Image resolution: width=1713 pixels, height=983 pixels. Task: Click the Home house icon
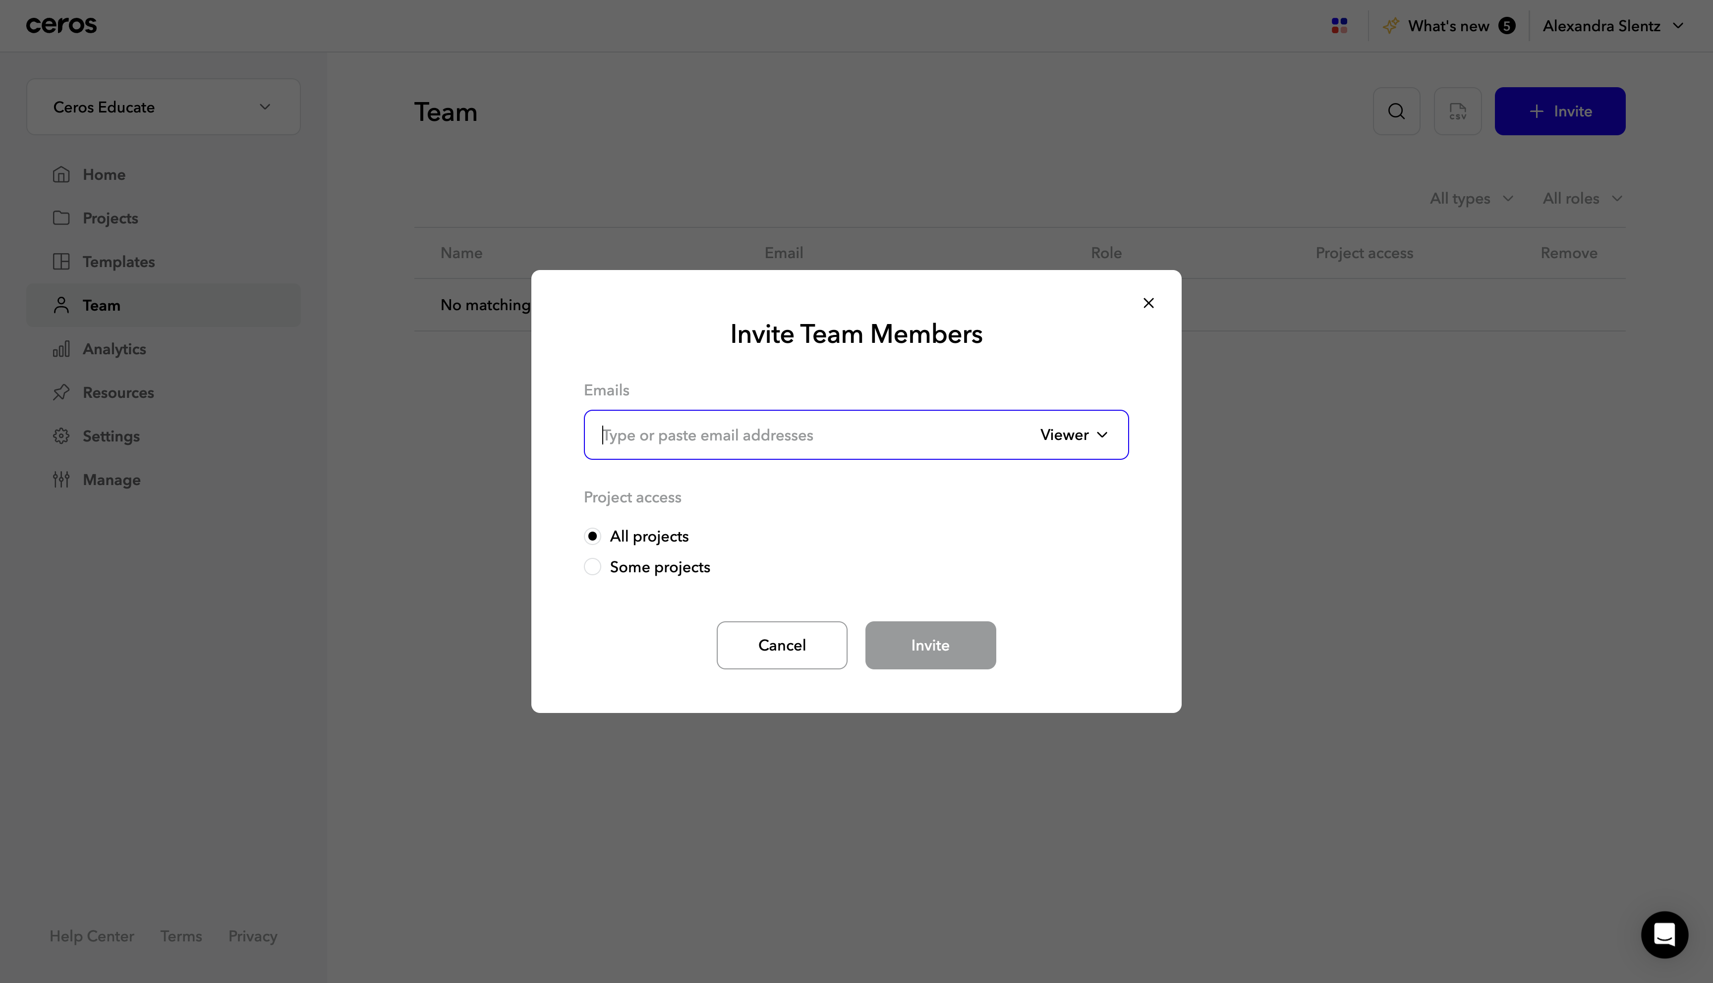(x=61, y=174)
